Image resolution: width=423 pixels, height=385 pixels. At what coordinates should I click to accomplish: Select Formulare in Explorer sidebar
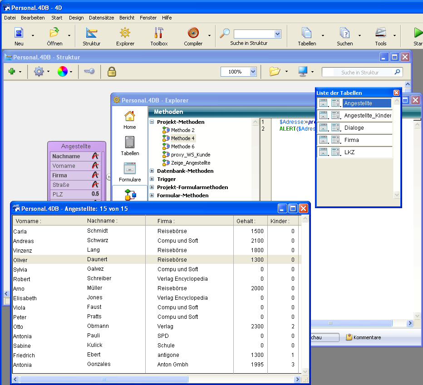[130, 172]
